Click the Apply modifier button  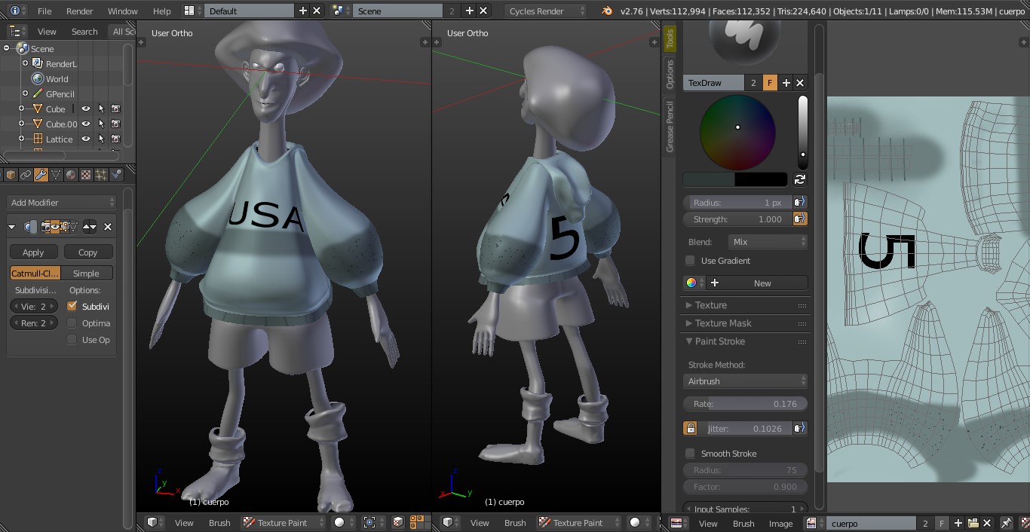(33, 252)
